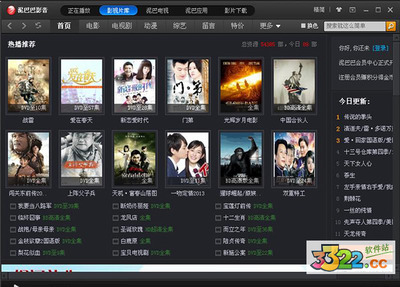Switch to the 影视片库 tab

point(118,11)
